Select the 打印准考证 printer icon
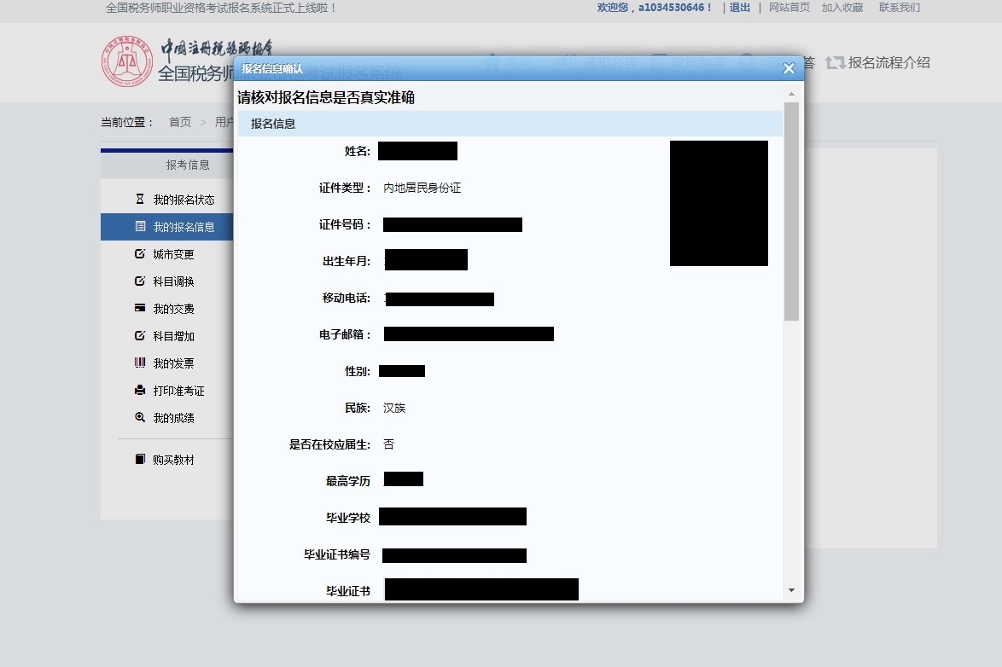Screen dimensions: 1002x667 coord(140,390)
